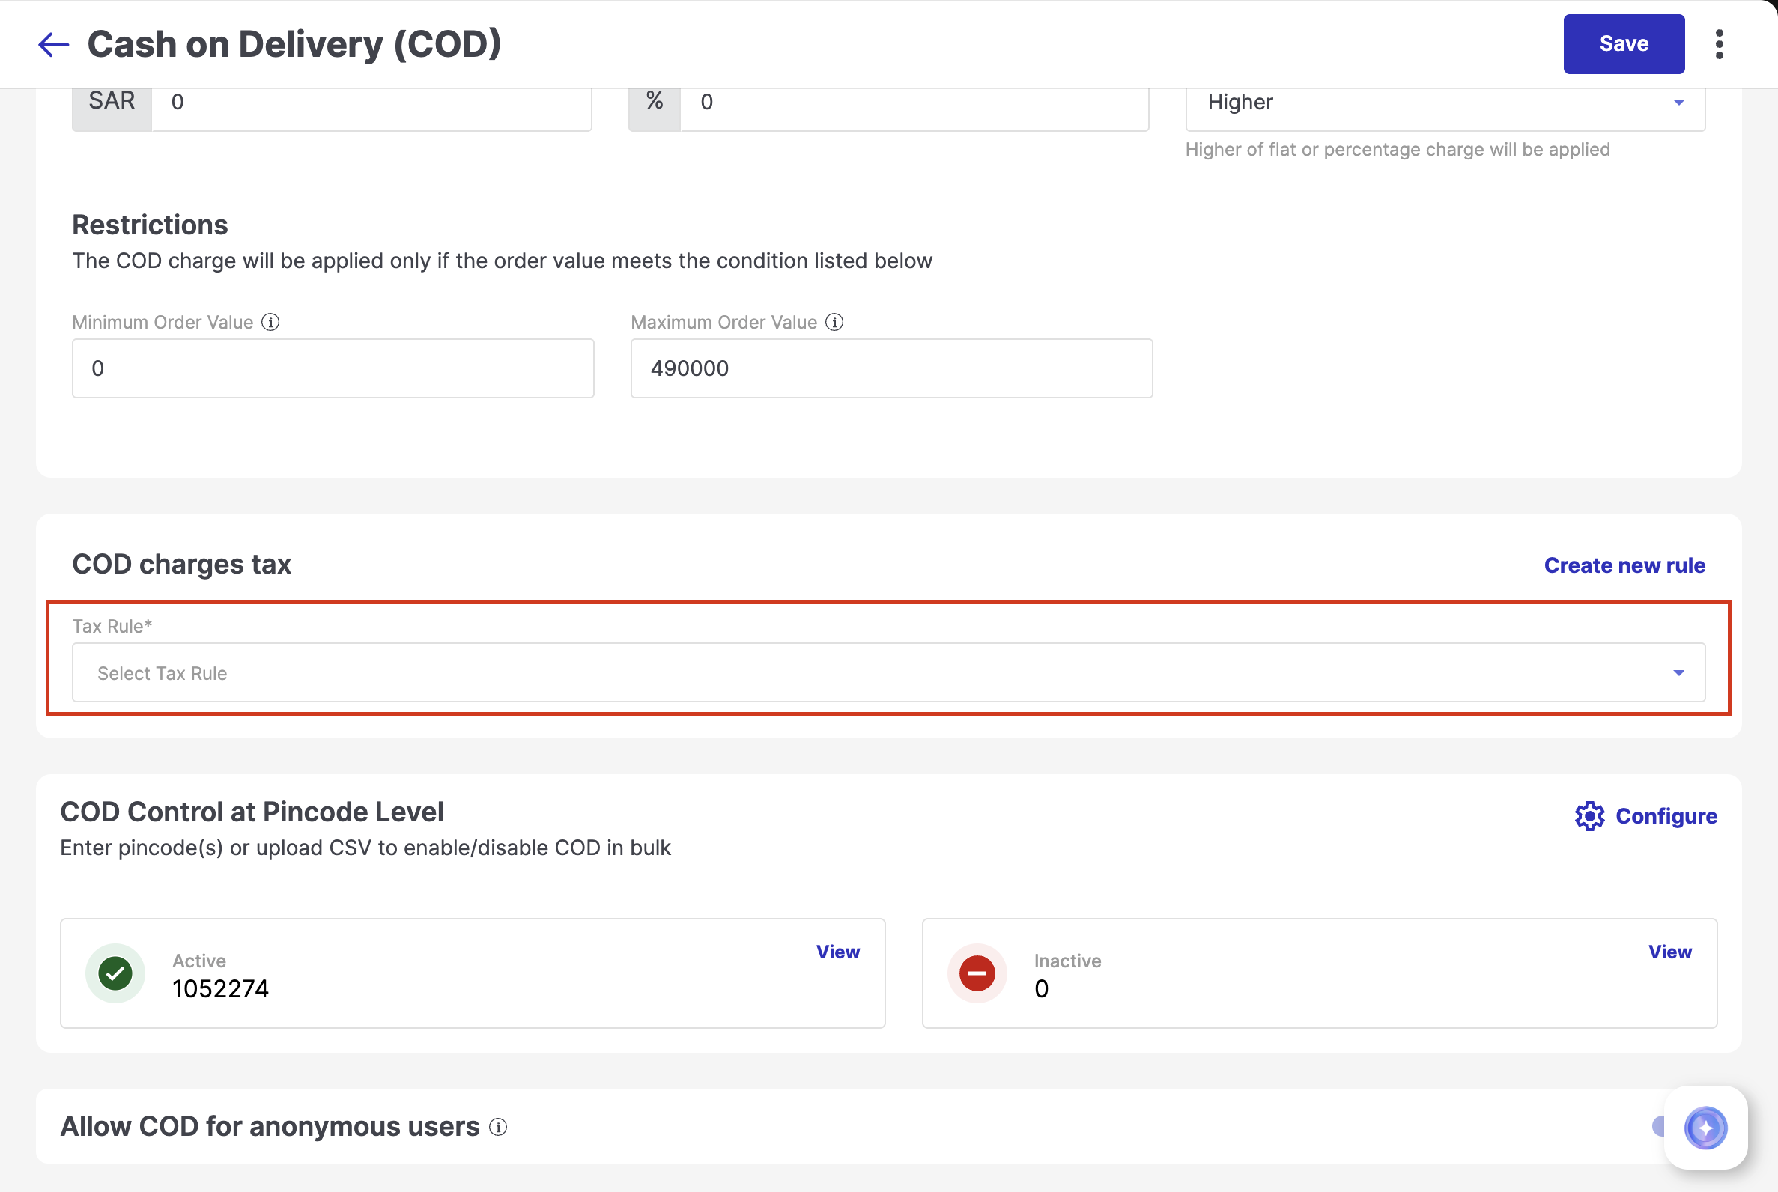Open the three-dot more options menu
1778x1192 pixels.
tap(1720, 44)
